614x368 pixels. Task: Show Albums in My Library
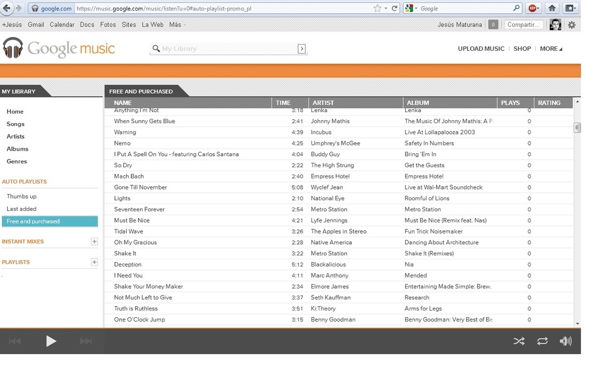click(x=17, y=149)
